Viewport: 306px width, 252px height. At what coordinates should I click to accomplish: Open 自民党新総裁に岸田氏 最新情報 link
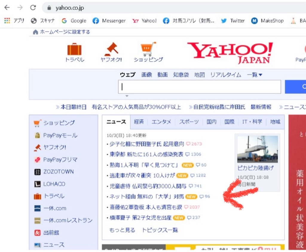(x=230, y=107)
